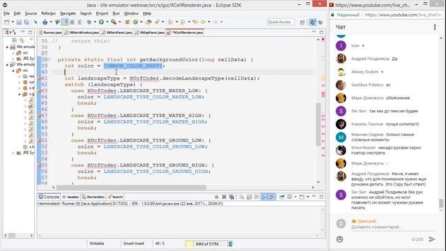Click the editor vertical scrollbar thumb

pos(318,124)
